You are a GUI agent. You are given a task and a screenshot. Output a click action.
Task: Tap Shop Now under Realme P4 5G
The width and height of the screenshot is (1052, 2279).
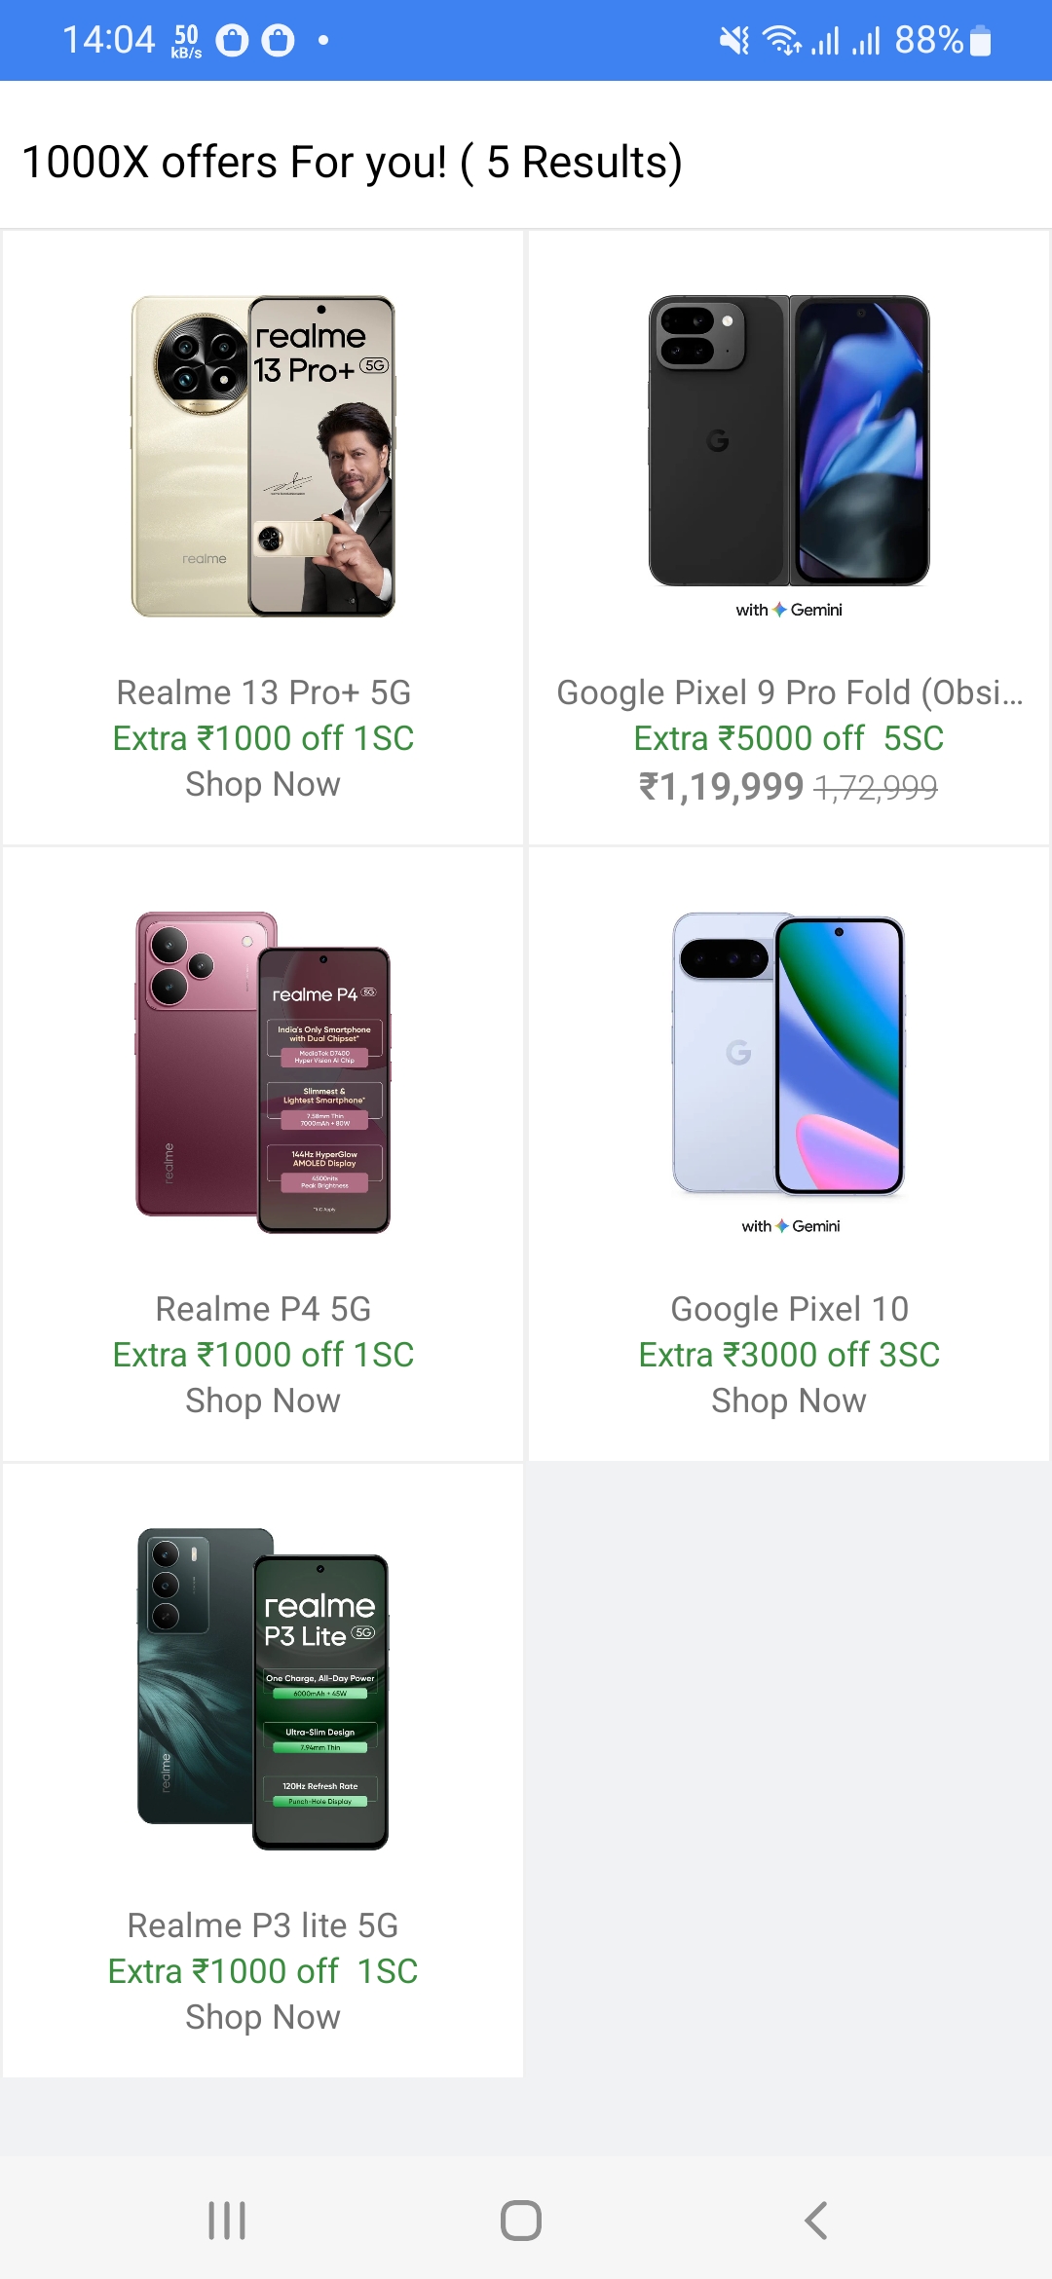click(x=263, y=1401)
